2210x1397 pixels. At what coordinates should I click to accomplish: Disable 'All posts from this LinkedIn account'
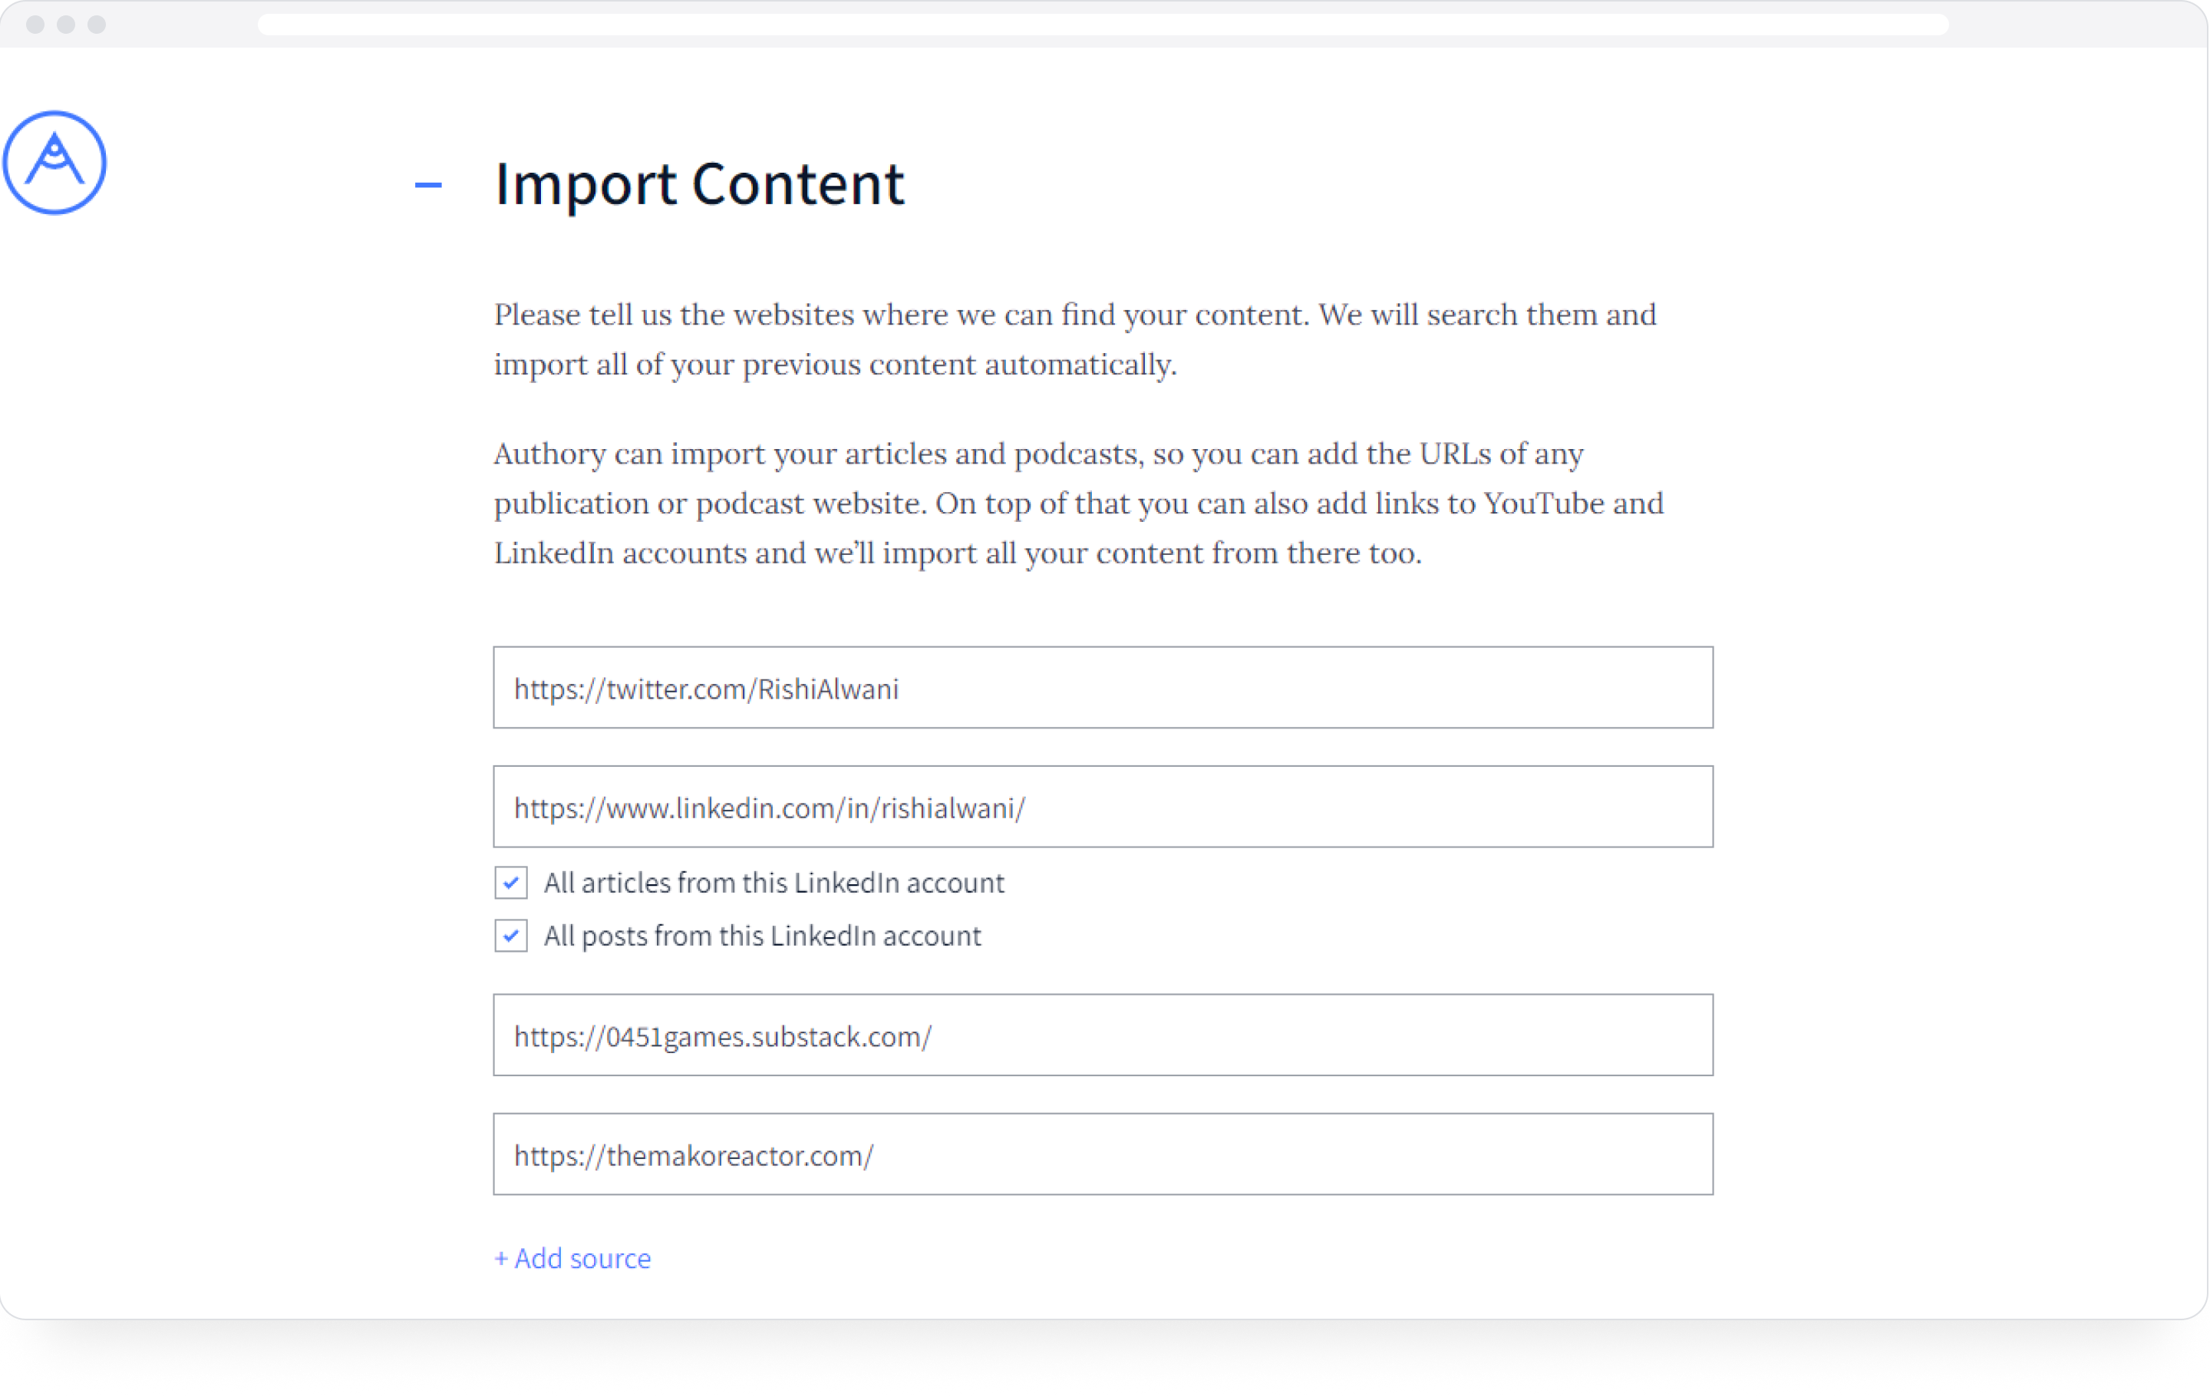pos(510,936)
